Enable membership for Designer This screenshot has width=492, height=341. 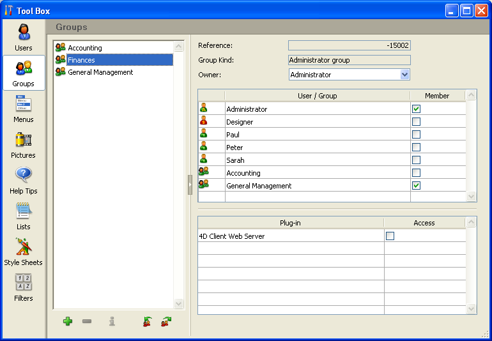pos(416,122)
